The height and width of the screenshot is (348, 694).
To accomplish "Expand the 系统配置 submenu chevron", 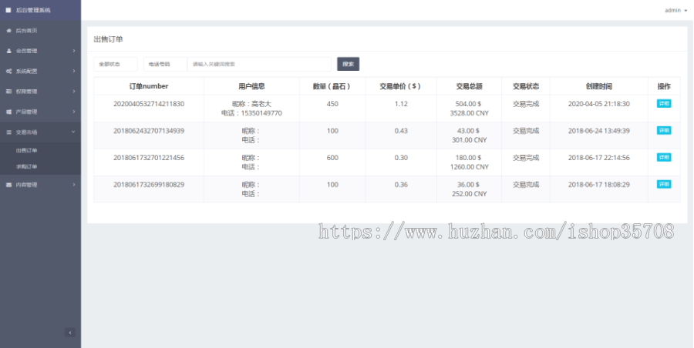I will (x=74, y=71).
